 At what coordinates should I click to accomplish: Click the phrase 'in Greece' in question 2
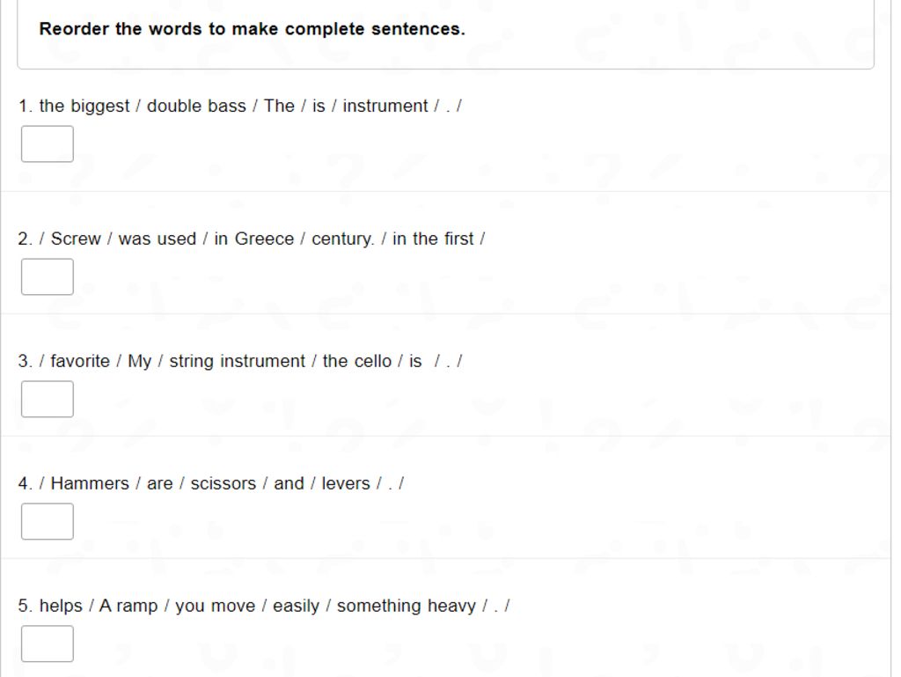click(x=254, y=239)
